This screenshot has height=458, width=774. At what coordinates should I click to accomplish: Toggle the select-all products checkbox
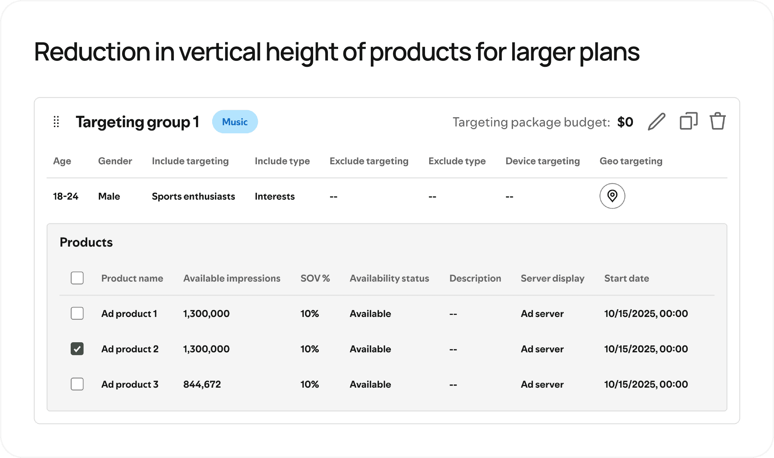pos(77,278)
